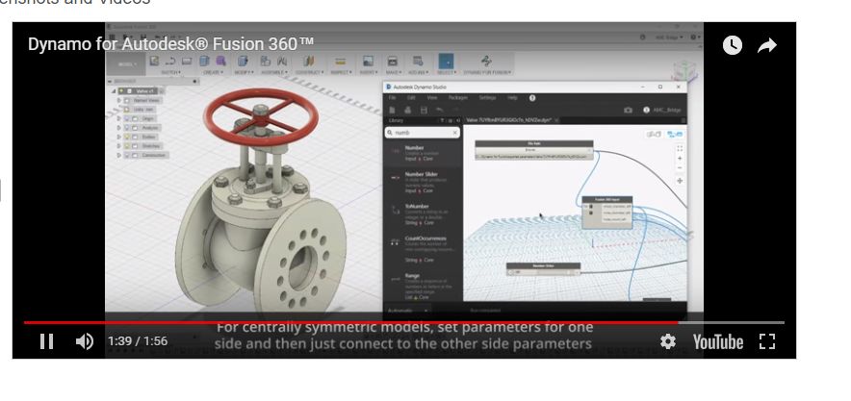Select the purple Create Form icon
The height and width of the screenshot is (401, 851).
[220, 61]
